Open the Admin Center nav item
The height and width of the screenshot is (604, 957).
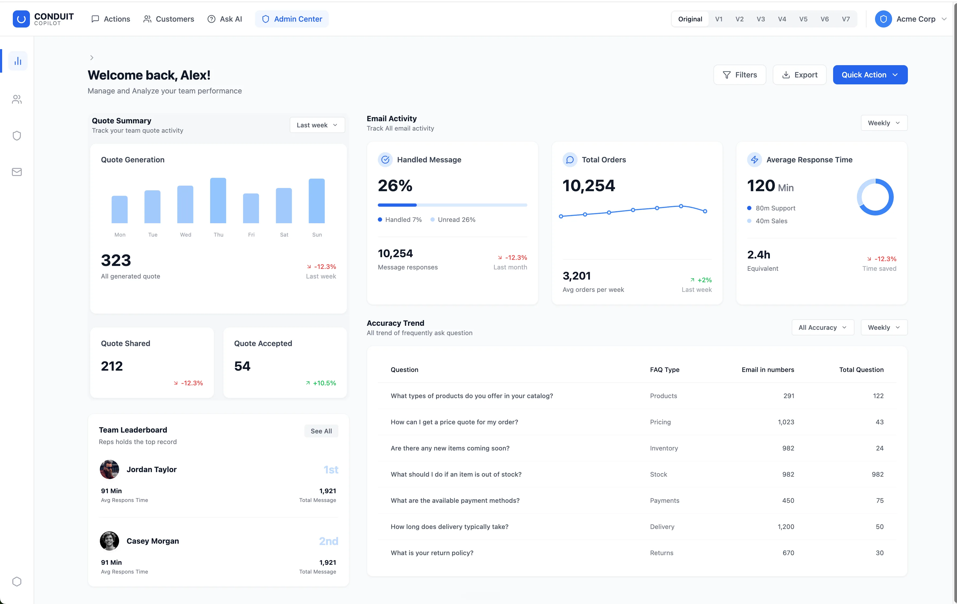tap(292, 19)
